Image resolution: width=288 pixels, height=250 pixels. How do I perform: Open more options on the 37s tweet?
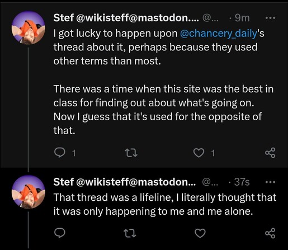270,182
